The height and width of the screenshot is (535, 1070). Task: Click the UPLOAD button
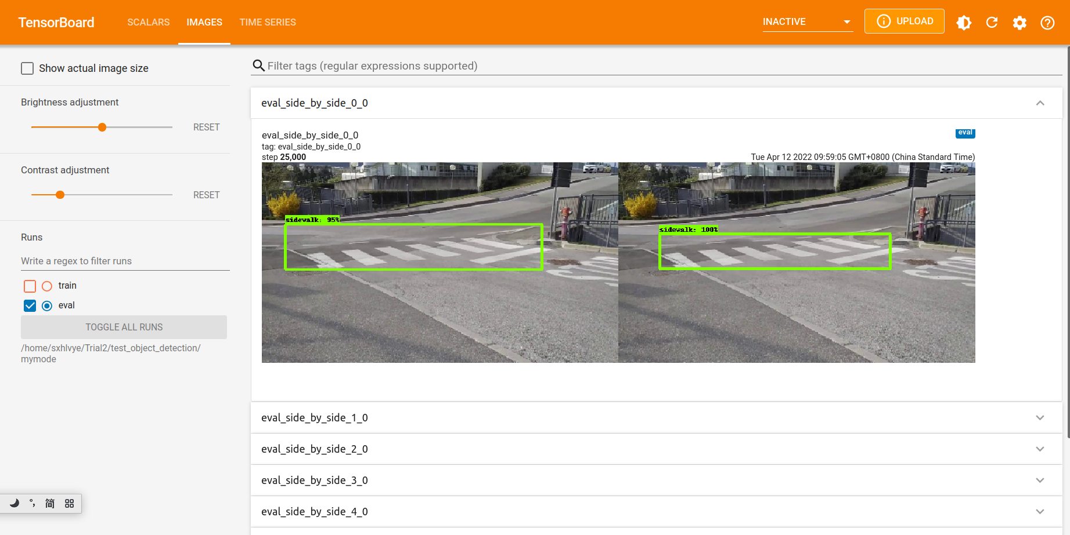904,20
